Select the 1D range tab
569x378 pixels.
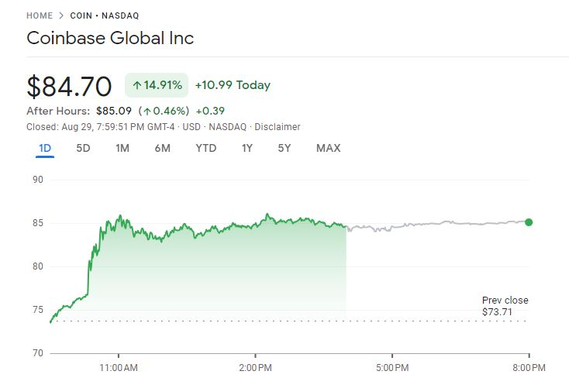coord(44,148)
